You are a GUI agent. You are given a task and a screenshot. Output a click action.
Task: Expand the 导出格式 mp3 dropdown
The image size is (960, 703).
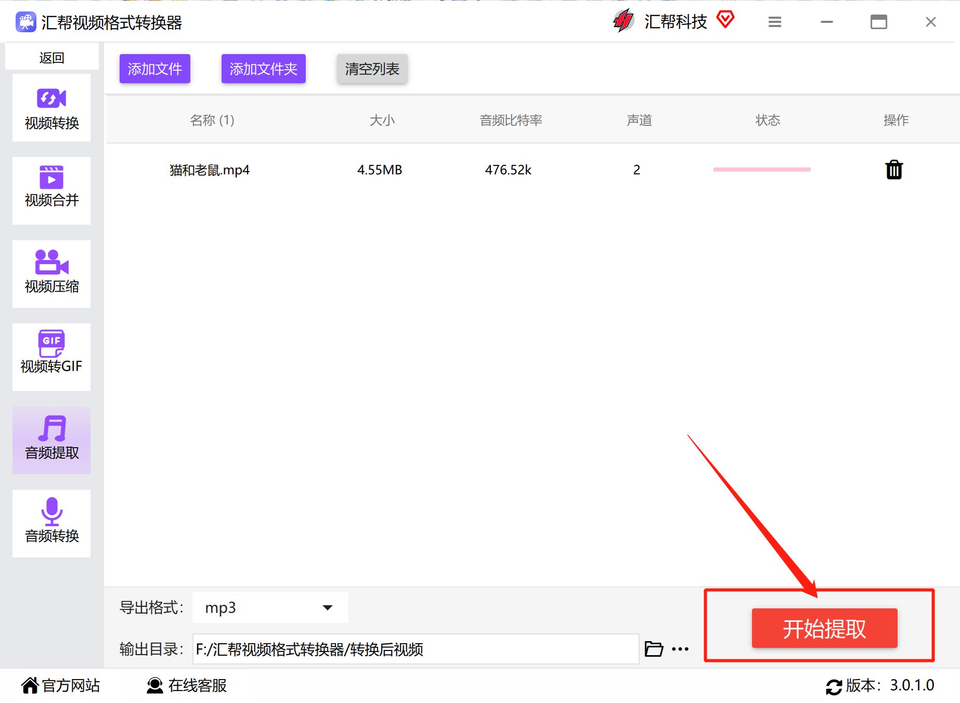270,607
